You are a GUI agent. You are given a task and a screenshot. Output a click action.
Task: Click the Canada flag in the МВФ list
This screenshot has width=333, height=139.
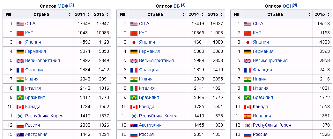(20, 107)
